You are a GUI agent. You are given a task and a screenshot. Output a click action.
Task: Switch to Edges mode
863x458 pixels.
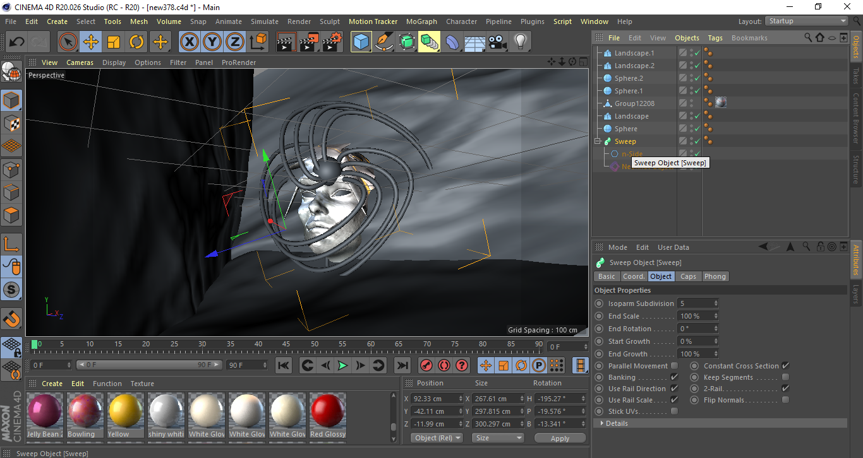point(12,192)
